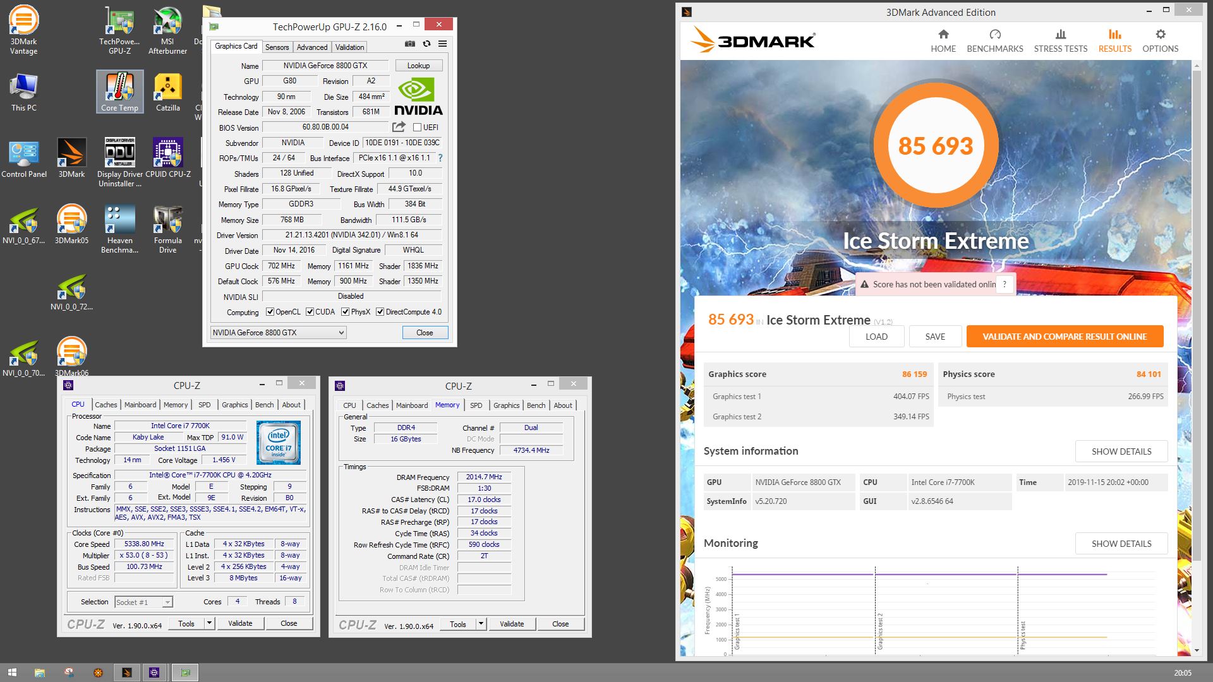Open GPU selection dropdown in GPU-Z

(x=279, y=333)
